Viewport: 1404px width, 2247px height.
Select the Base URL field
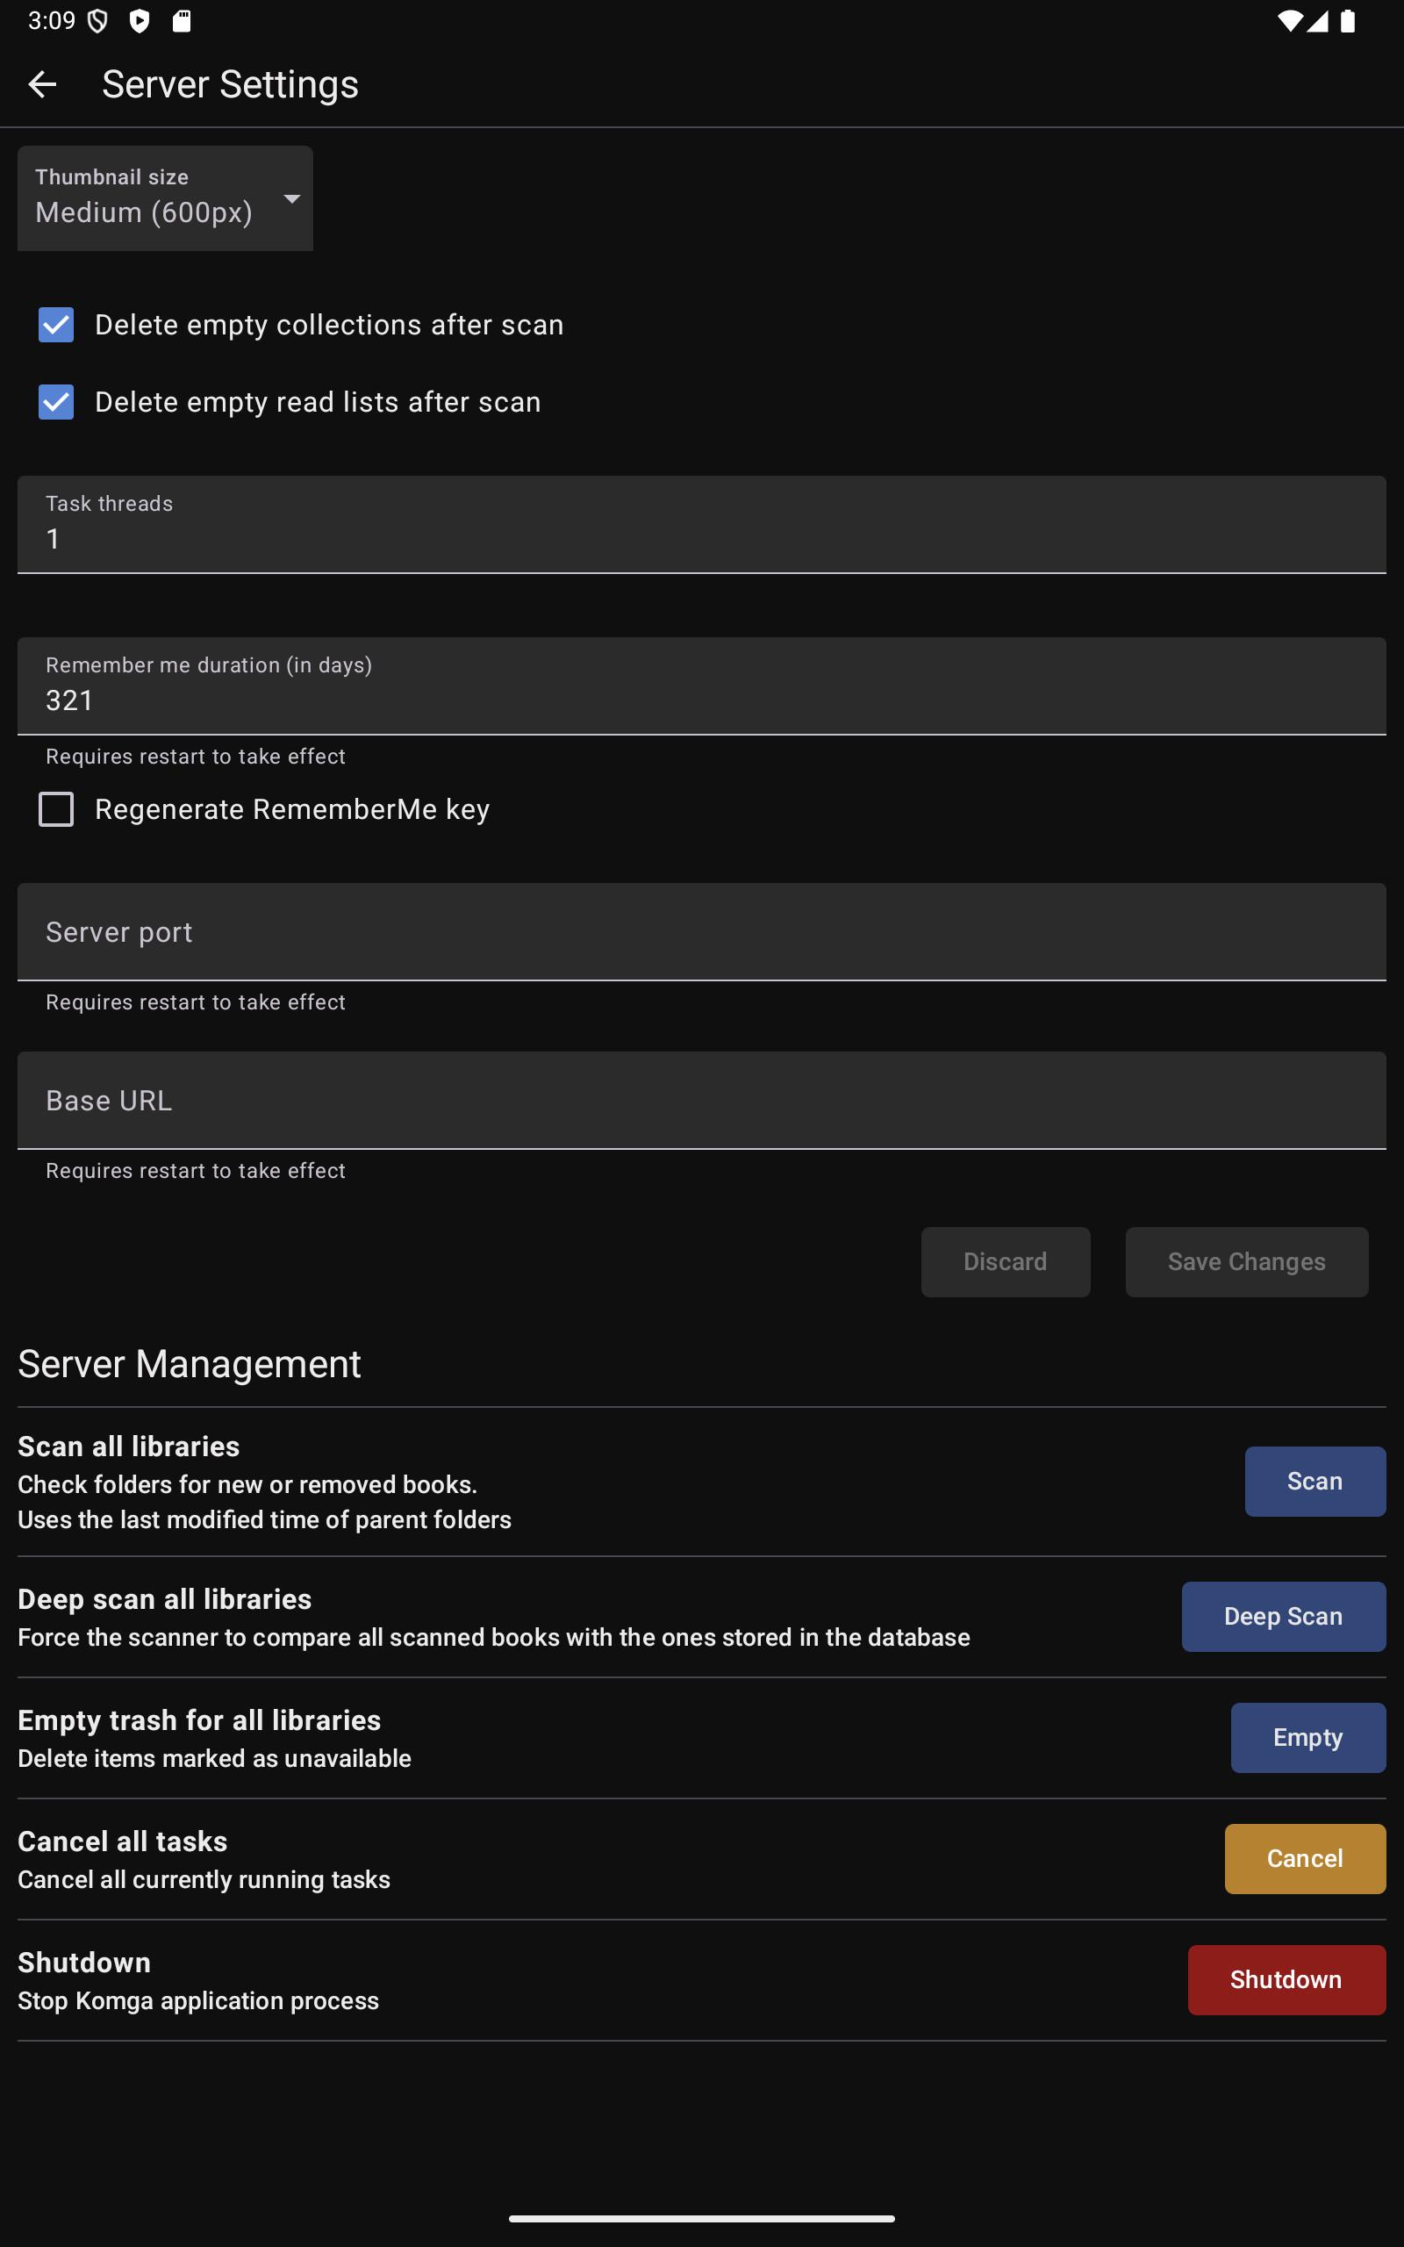702,1101
